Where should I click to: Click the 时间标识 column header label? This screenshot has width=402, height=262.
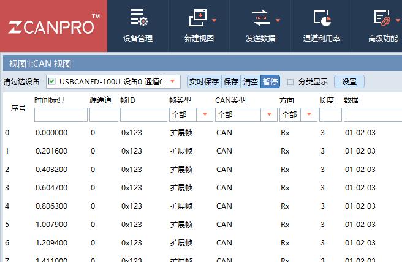(x=49, y=100)
